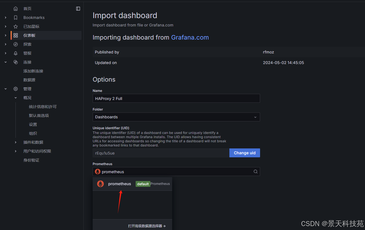
Task: Open 身份验证 page
Action: pos(31,160)
